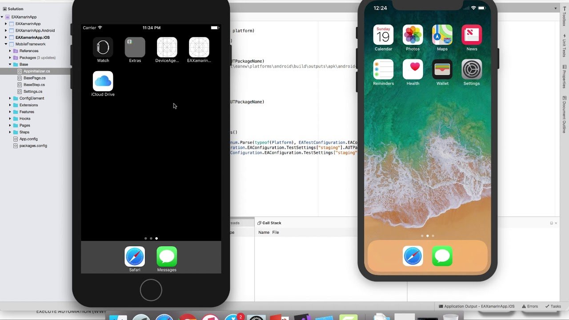The width and height of the screenshot is (569, 320).
Task: Tap the home button on left simulator
Action: click(x=151, y=290)
